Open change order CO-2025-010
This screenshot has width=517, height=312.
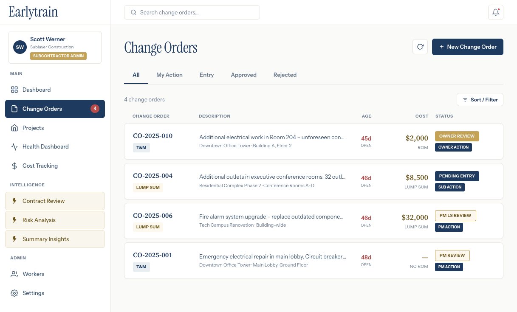tap(153, 136)
